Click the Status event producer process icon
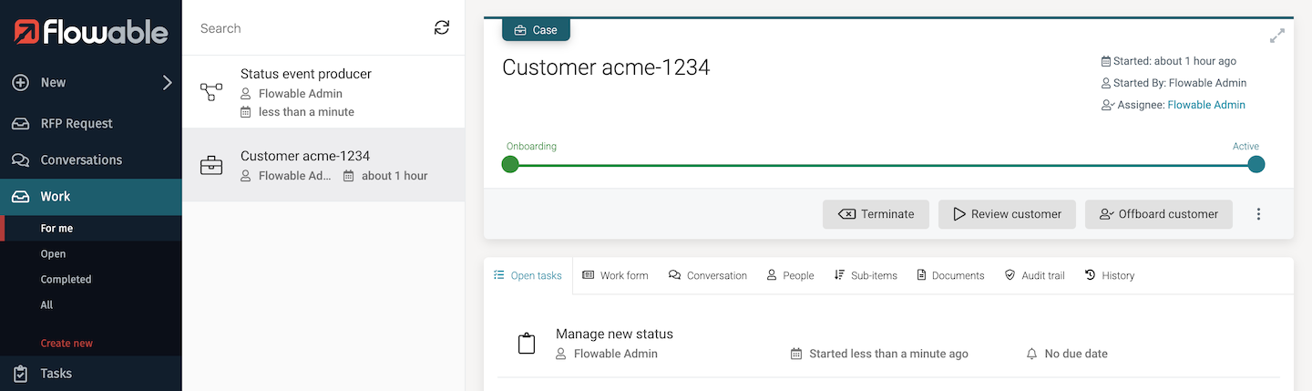Screen dimensions: 1312x391 click(x=211, y=92)
